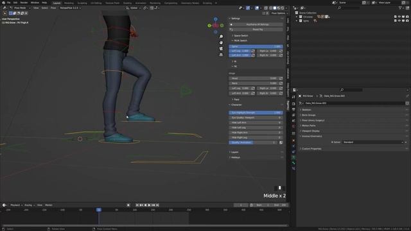Open the Scene properties tab icon
This screenshot has height=231, width=411.
293,121
